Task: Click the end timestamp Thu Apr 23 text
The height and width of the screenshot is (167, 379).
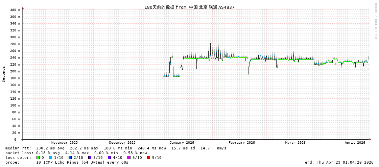Action: pyautogui.click(x=339, y=162)
